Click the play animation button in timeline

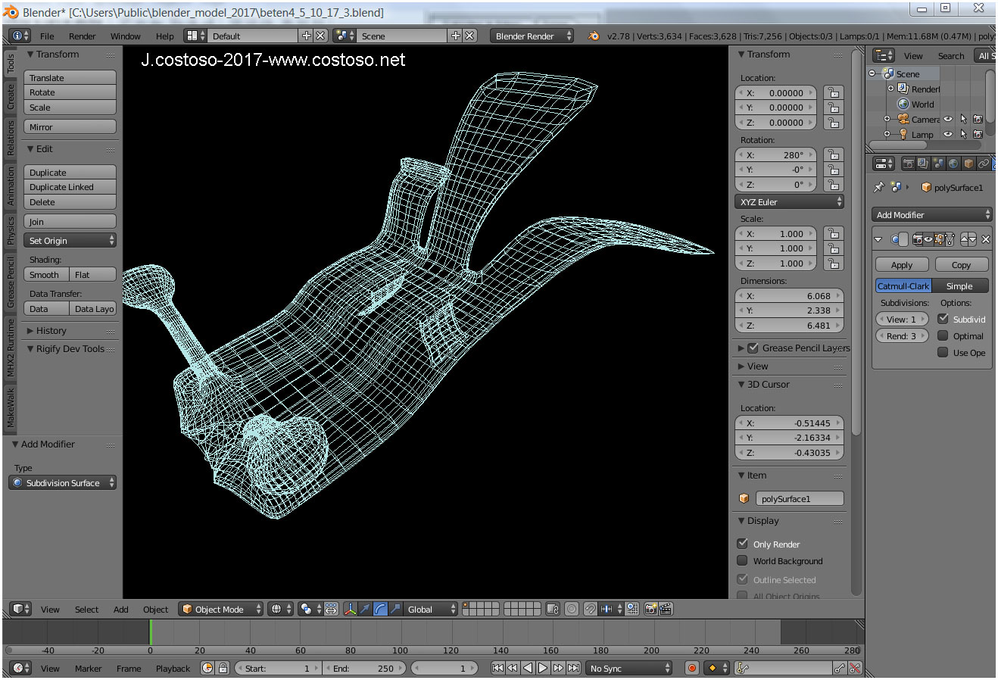(543, 668)
